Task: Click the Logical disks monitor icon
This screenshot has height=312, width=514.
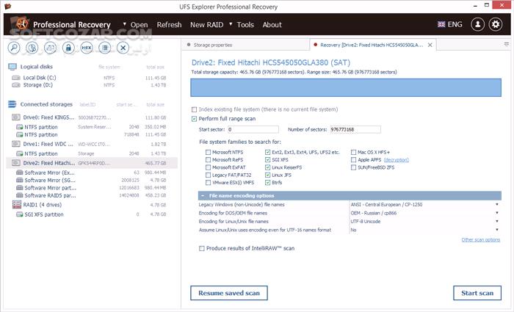Action: coord(12,67)
